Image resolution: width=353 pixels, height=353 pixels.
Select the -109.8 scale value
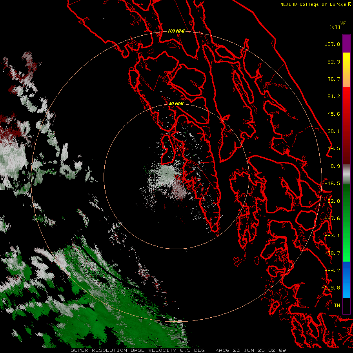tap(331, 288)
